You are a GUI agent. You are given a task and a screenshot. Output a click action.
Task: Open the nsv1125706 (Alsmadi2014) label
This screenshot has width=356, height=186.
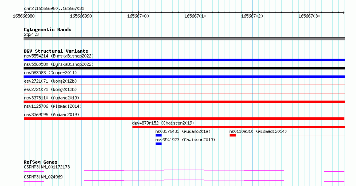pyautogui.click(x=53, y=106)
